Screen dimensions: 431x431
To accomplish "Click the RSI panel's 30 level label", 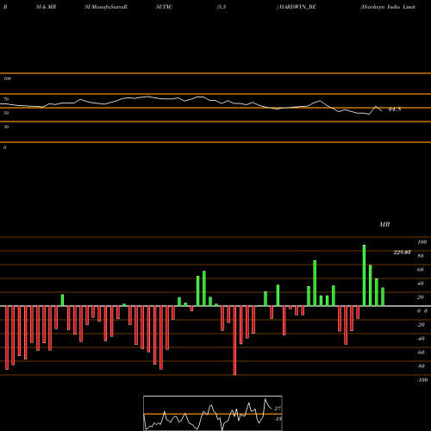I will (x=6, y=127).
